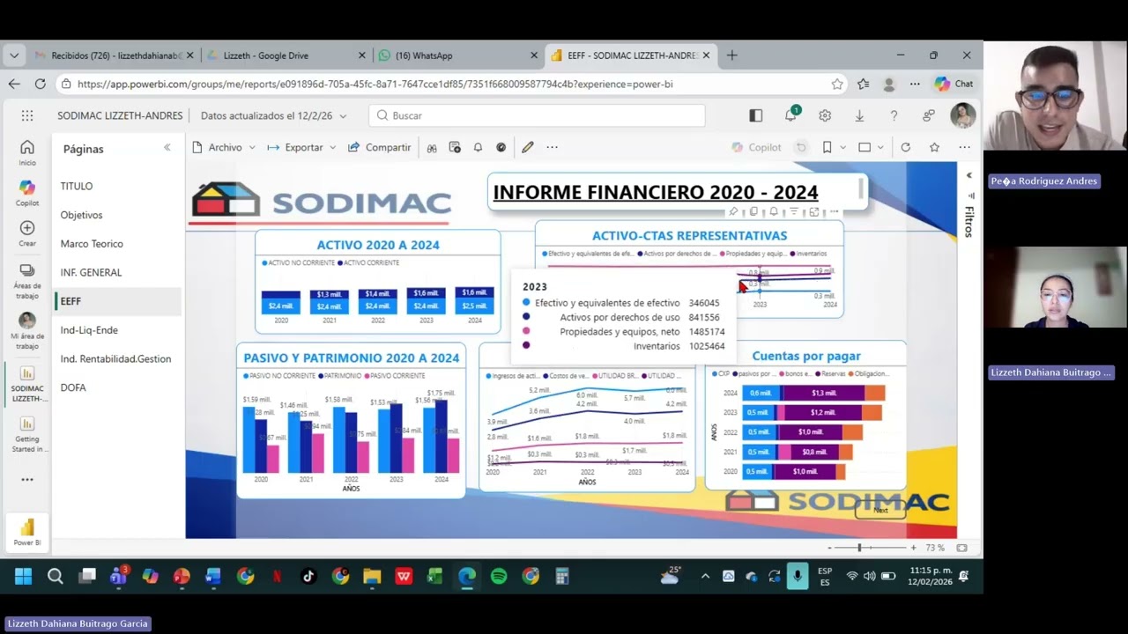
Task: Select the DOFA page
Action: (73, 387)
